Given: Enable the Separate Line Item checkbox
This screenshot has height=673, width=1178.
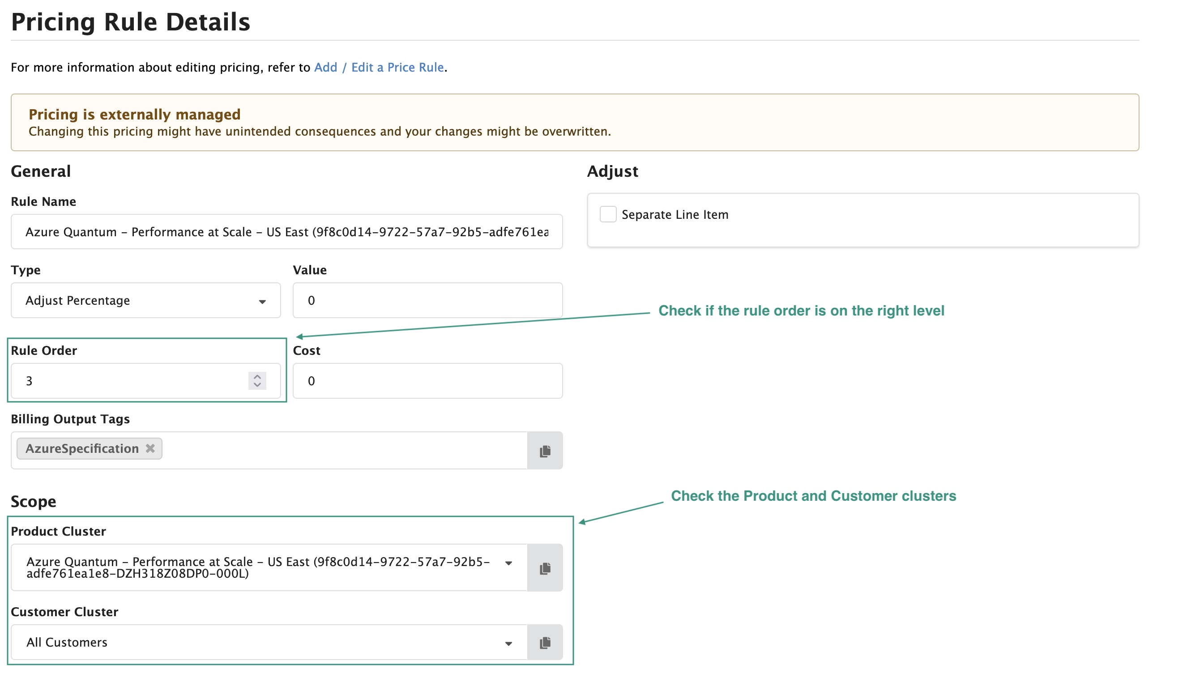Looking at the screenshot, I should pyautogui.click(x=607, y=214).
